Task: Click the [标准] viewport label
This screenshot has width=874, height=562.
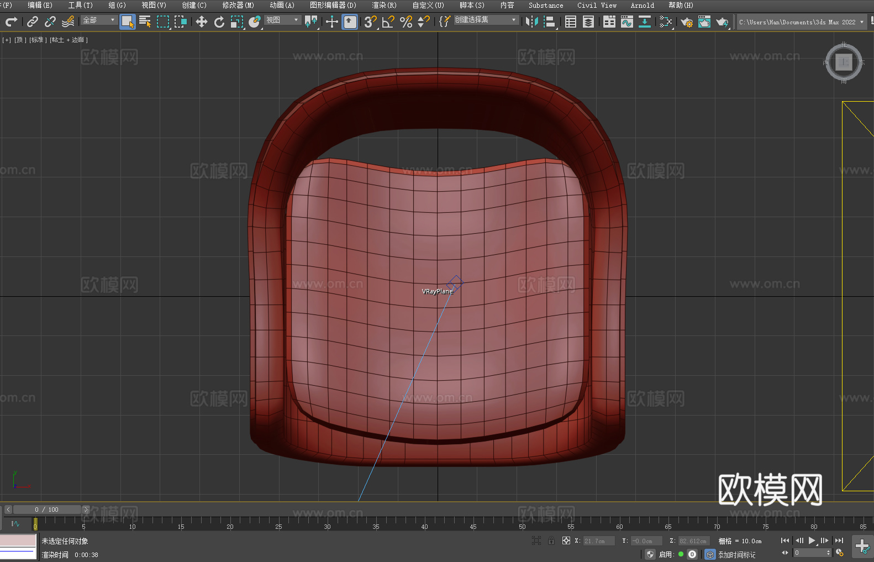Action: coord(38,40)
